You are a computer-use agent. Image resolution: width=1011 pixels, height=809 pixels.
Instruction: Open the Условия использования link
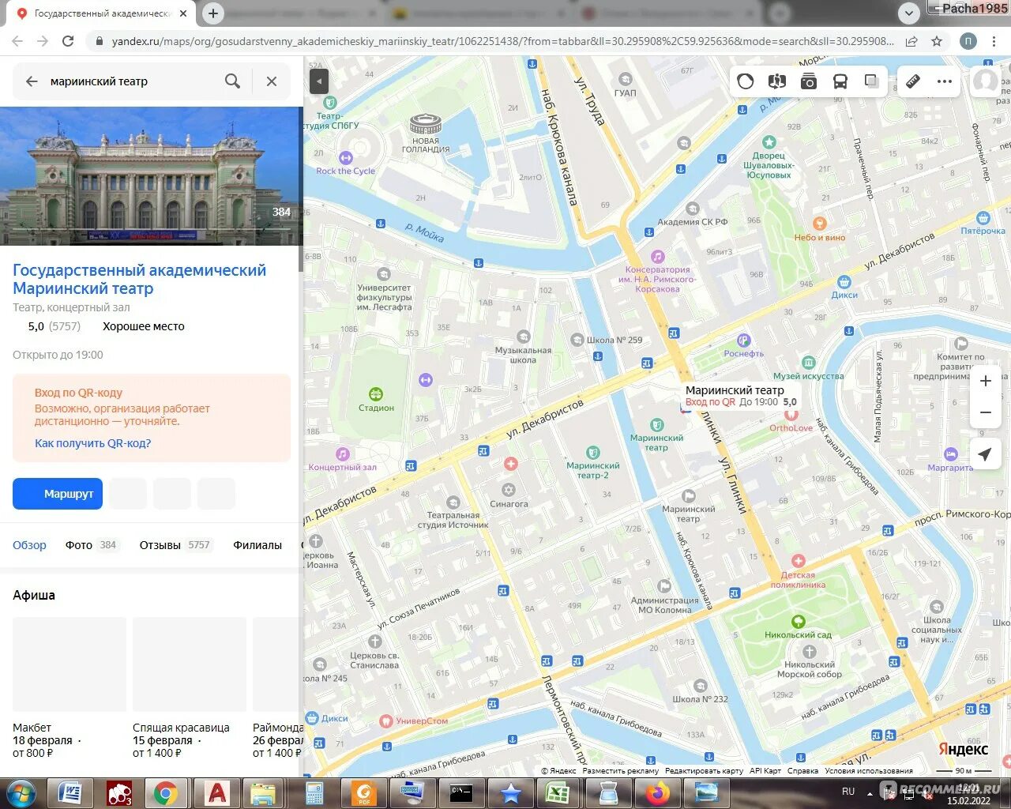pos(869,771)
